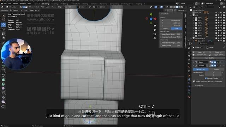Switch perspective/orthographic grid icon

155,38
